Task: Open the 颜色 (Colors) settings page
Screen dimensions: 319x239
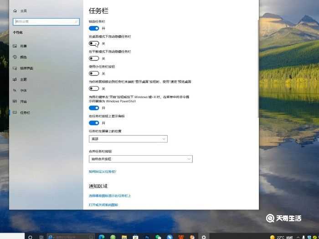Action: tap(20, 57)
